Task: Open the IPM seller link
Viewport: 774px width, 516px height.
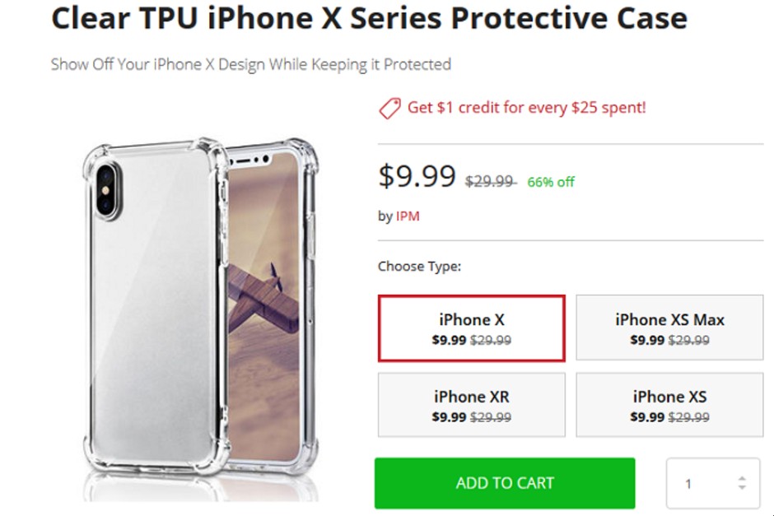Action: tap(408, 216)
